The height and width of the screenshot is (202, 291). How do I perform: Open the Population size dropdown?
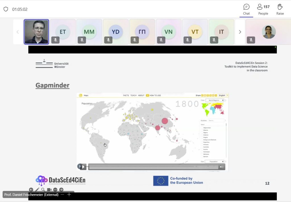[x=215, y=161]
